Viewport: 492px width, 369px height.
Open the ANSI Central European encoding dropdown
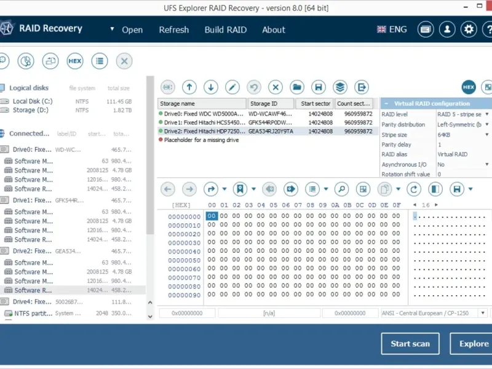pyautogui.click(x=483, y=313)
